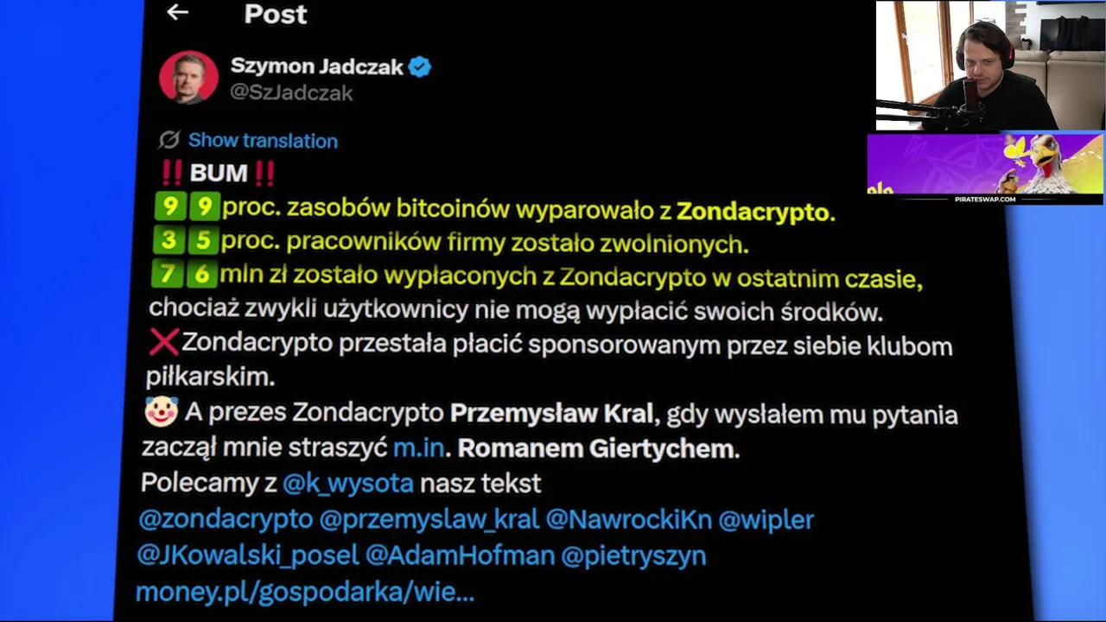The height and width of the screenshot is (622, 1106).
Task: Open Szymon Jadczak's profile avatar
Action: [x=188, y=78]
